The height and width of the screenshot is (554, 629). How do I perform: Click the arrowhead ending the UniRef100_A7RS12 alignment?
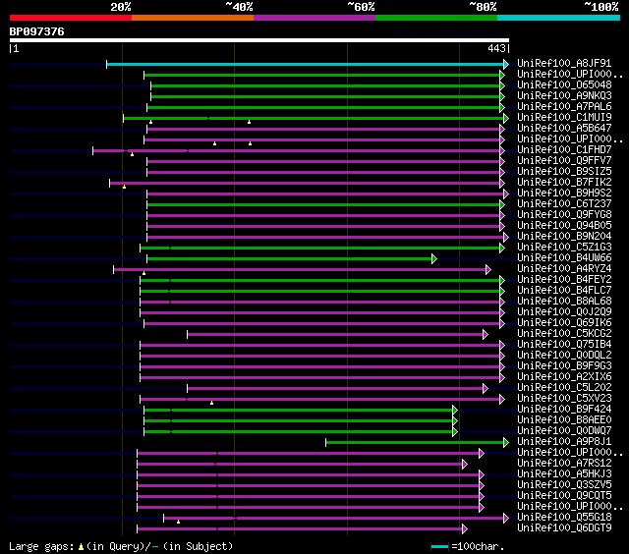click(465, 465)
